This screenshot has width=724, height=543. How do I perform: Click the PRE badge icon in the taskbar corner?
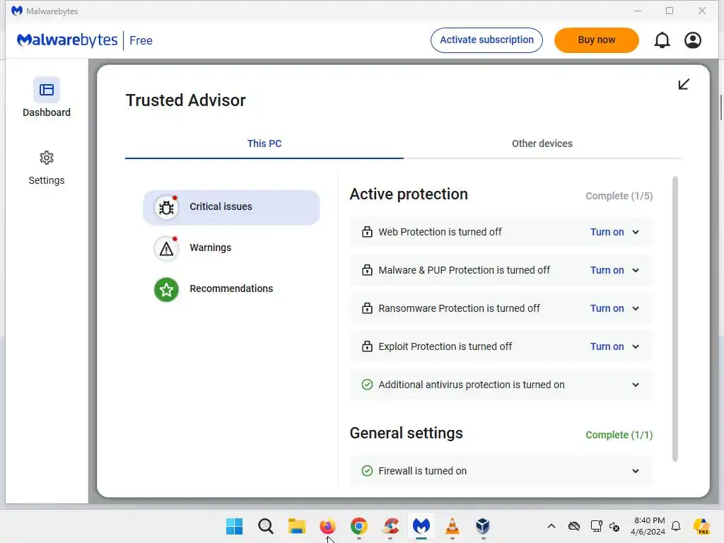(x=701, y=526)
